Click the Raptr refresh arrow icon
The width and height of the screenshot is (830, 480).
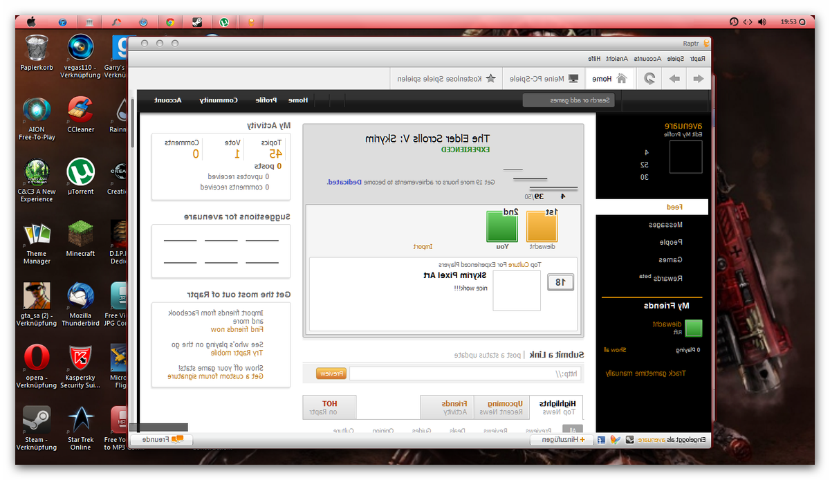(650, 79)
